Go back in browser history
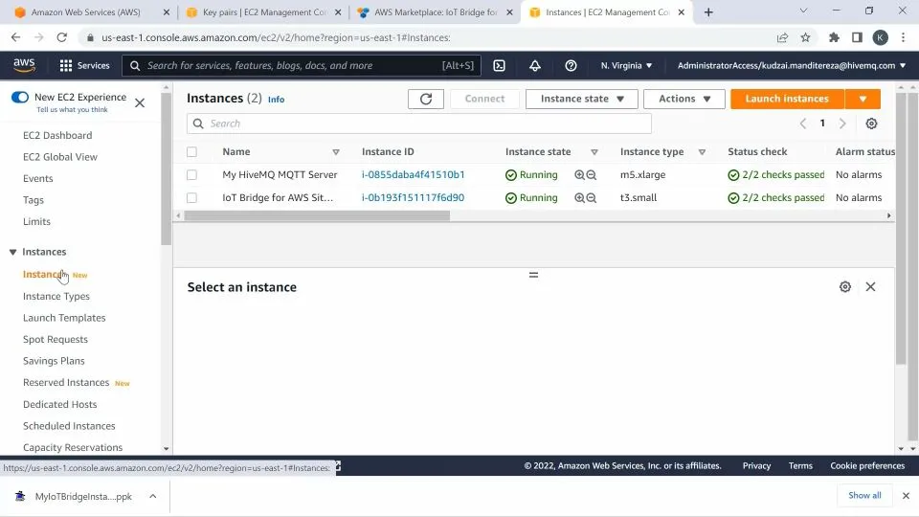919x517 pixels. pyautogui.click(x=16, y=37)
